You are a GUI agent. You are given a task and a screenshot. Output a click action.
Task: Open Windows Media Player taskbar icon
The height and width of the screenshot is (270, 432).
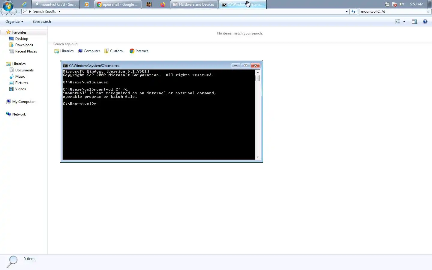coord(86,4)
